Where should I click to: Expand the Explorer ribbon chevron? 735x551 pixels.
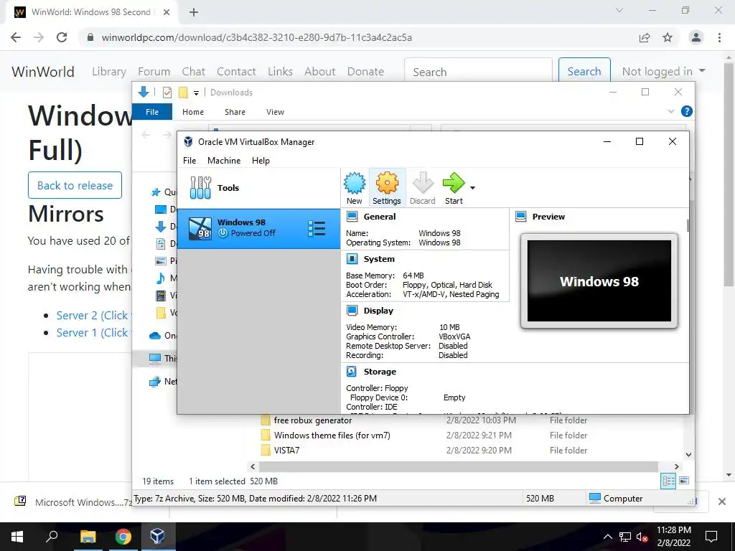click(x=671, y=111)
